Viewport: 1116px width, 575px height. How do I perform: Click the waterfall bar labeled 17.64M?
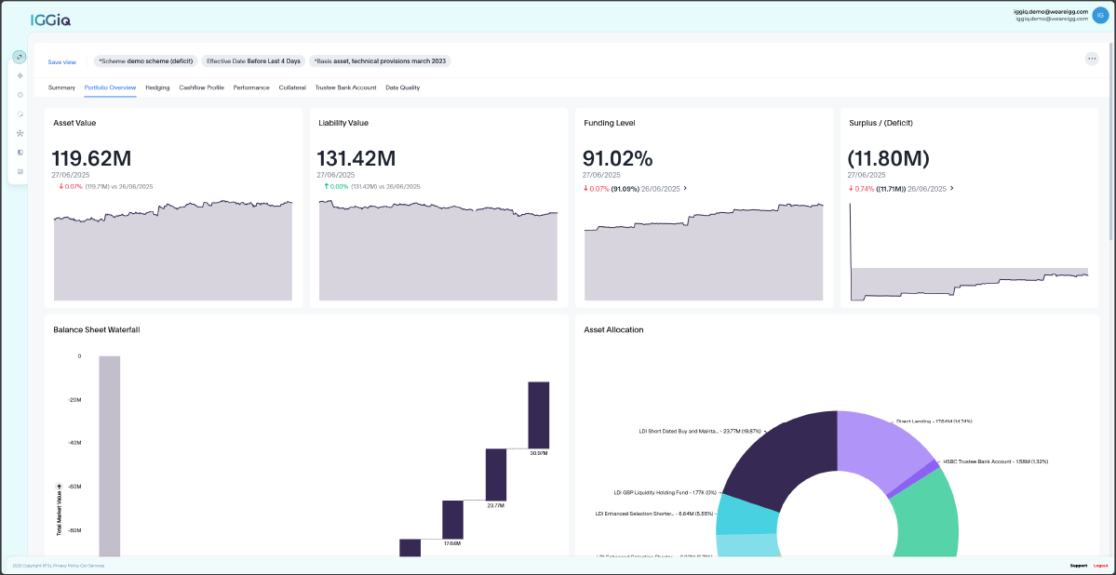point(453,519)
